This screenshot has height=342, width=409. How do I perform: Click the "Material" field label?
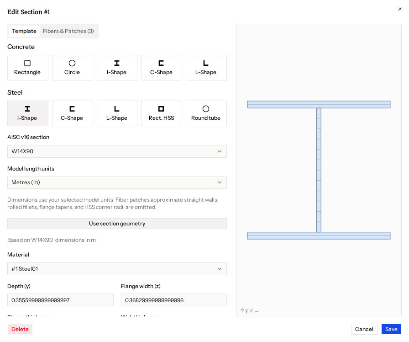[18, 255]
